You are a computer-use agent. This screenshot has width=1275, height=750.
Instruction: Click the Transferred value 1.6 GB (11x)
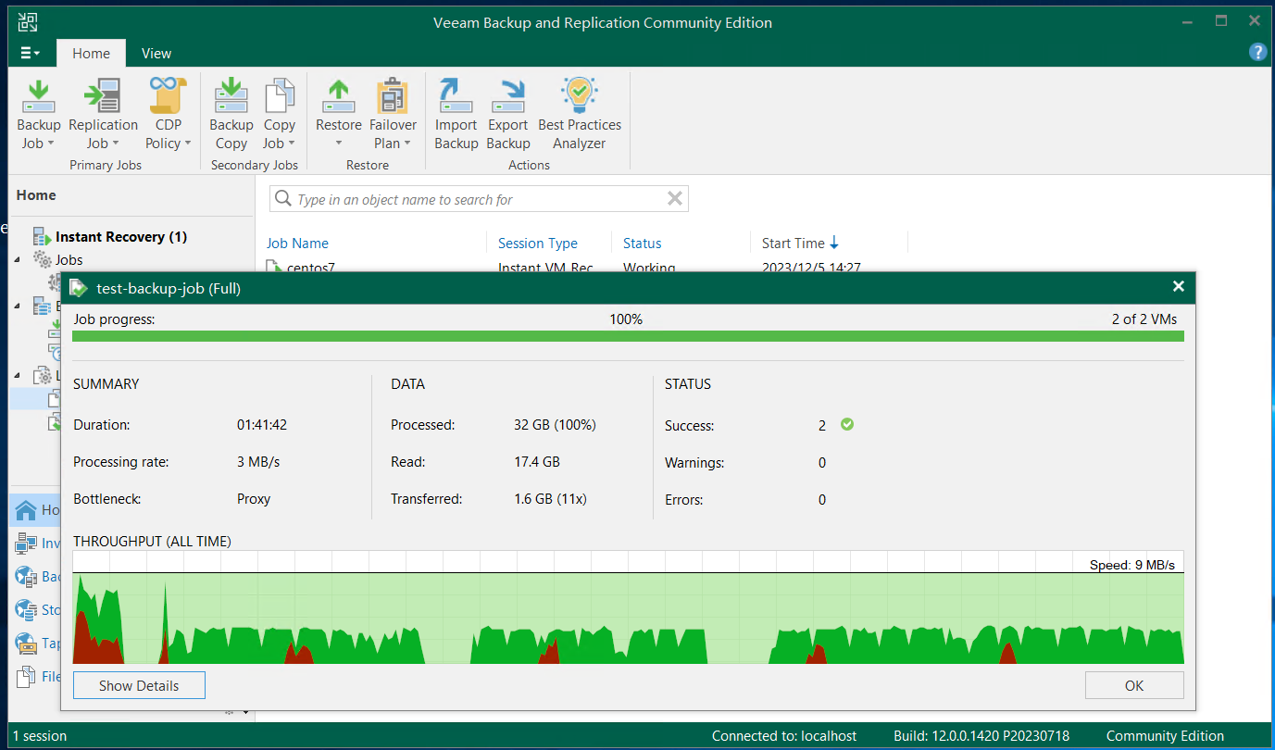pos(550,499)
